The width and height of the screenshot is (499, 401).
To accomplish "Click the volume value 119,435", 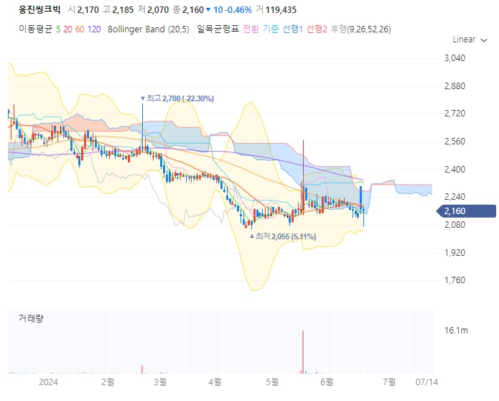I will point(281,10).
